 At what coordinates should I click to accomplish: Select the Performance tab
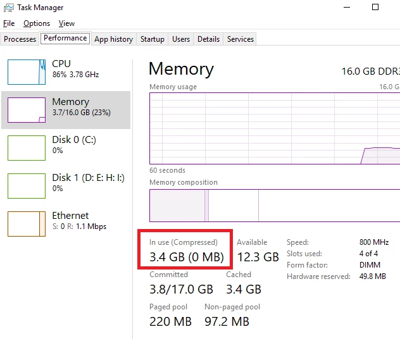click(x=65, y=38)
